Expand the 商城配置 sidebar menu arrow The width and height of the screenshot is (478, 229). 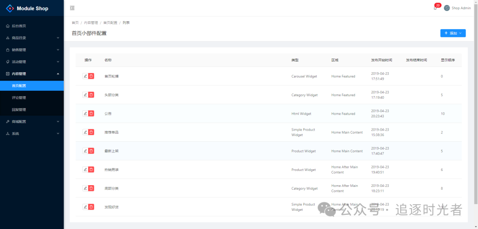coord(58,121)
